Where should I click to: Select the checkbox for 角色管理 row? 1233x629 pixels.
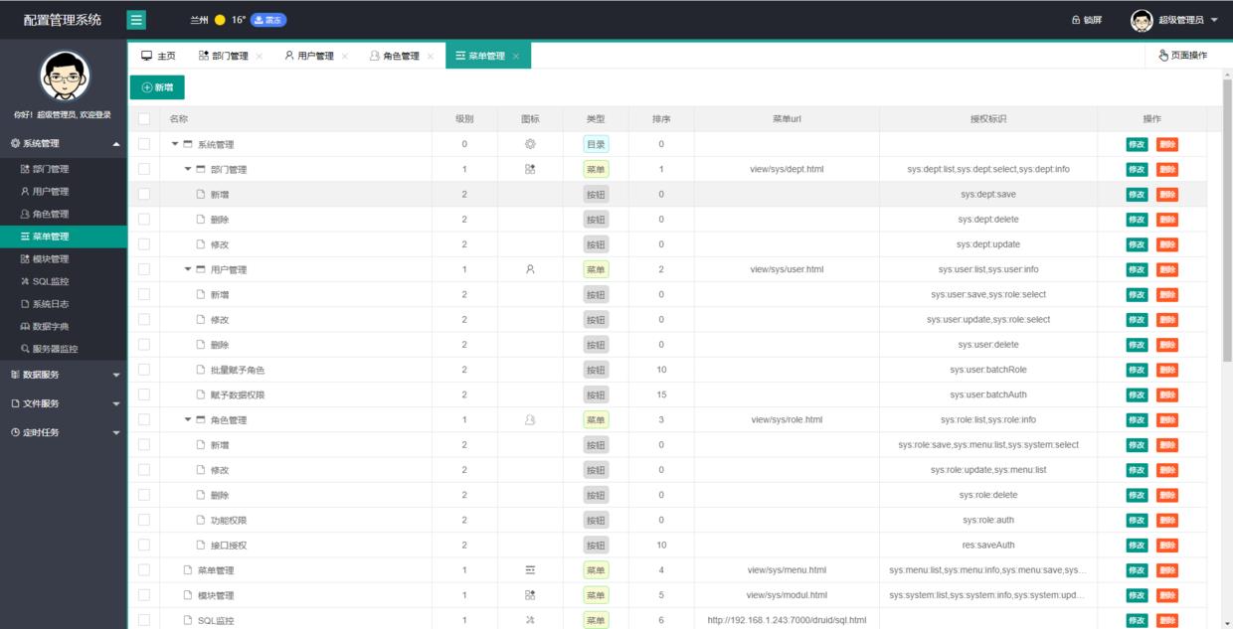point(144,420)
